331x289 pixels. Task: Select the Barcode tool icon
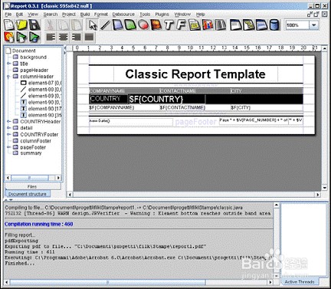220,25
